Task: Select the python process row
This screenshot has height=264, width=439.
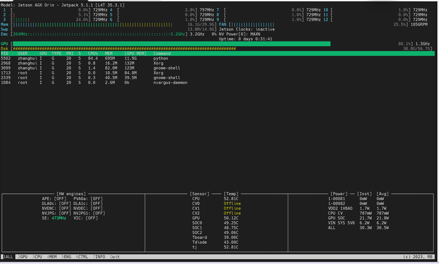Action: tap(217, 58)
